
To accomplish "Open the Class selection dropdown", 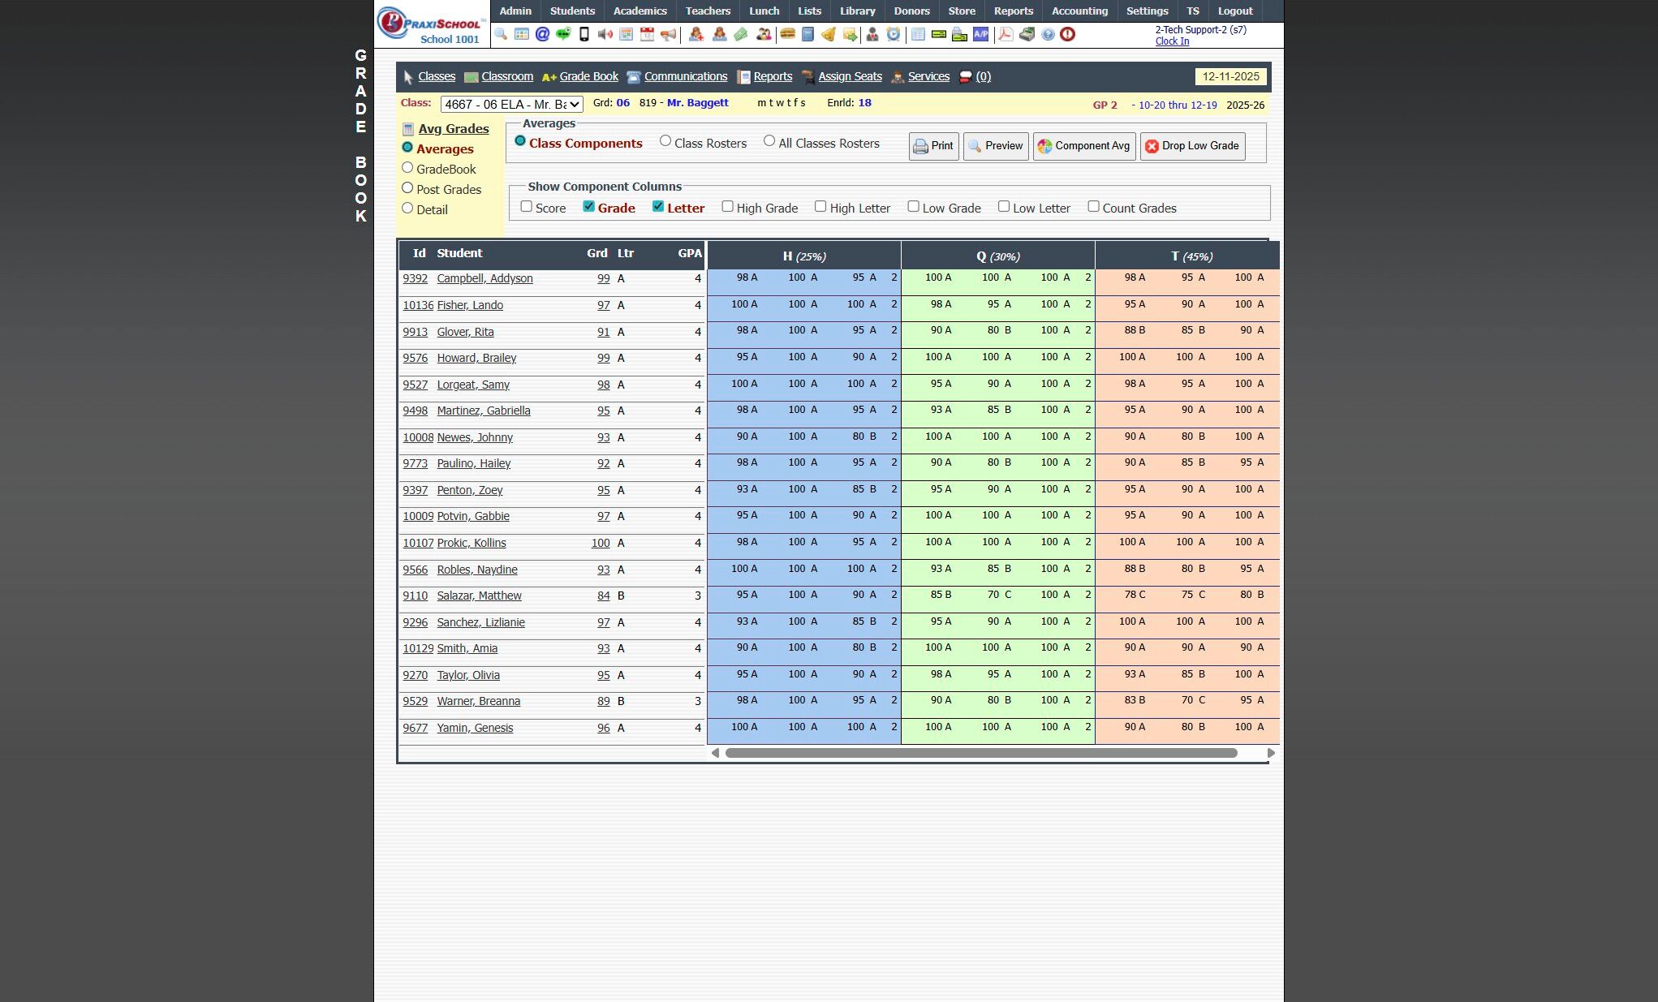I will 511,104.
